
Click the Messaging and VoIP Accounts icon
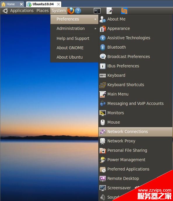pyautogui.click(x=103, y=104)
